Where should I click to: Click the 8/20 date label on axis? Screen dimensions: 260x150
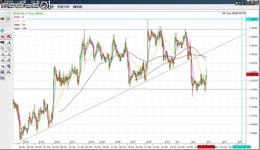[57, 142]
